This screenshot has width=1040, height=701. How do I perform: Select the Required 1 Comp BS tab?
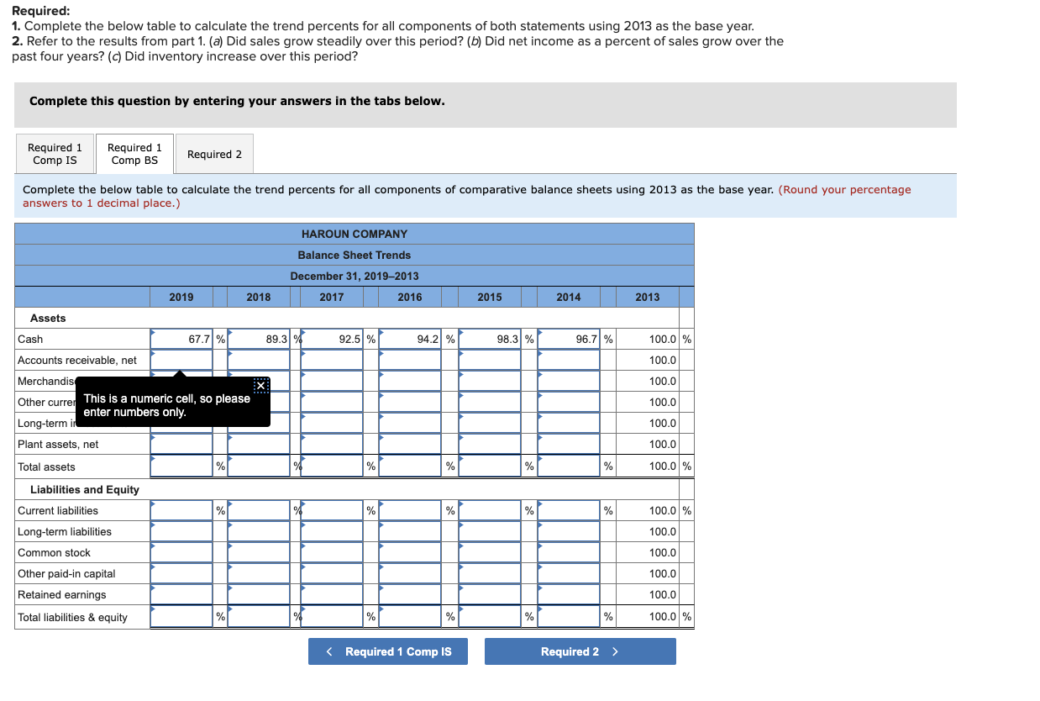(134, 154)
